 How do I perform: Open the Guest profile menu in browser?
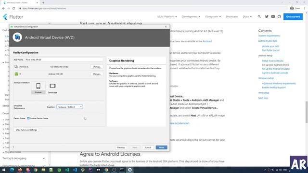pos(295,8)
